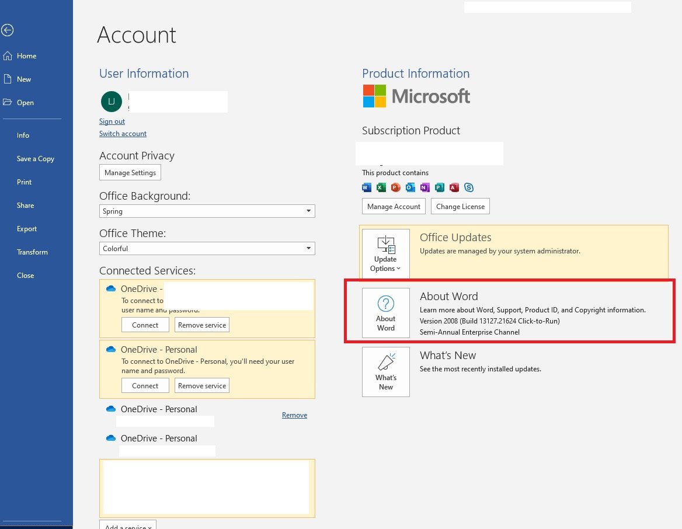Click the Change License button

[460, 206]
